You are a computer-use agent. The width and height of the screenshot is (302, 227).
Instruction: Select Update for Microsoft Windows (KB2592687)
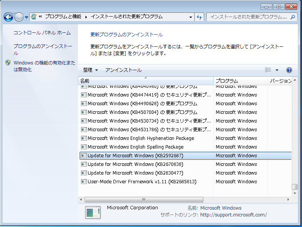click(x=186, y=155)
